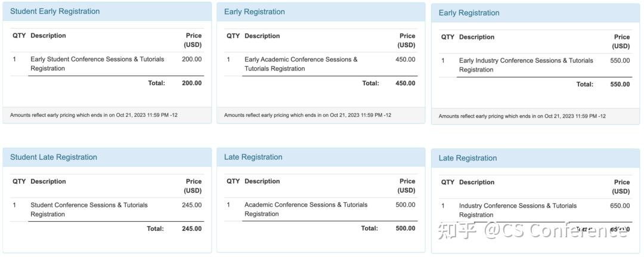
Task: Click the CS Conference watermark text
Action: pyautogui.click(x=555, y=231)
